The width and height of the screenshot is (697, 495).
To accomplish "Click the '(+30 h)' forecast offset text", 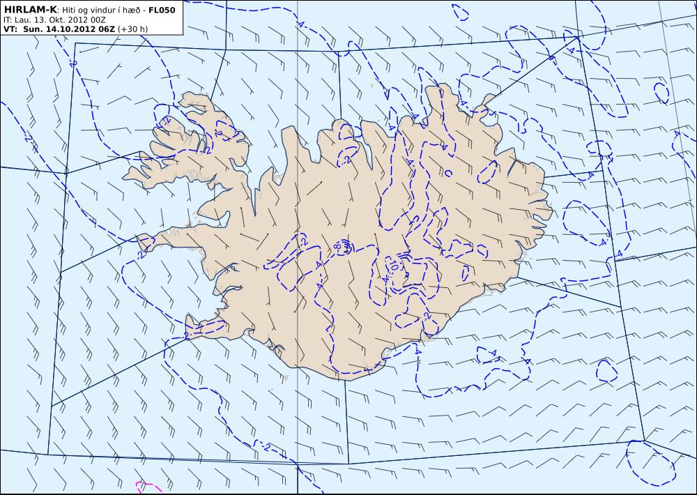I will (132, 29).
